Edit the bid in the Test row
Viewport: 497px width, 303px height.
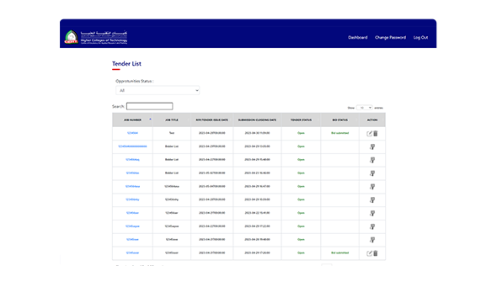(x=369, y=134)
